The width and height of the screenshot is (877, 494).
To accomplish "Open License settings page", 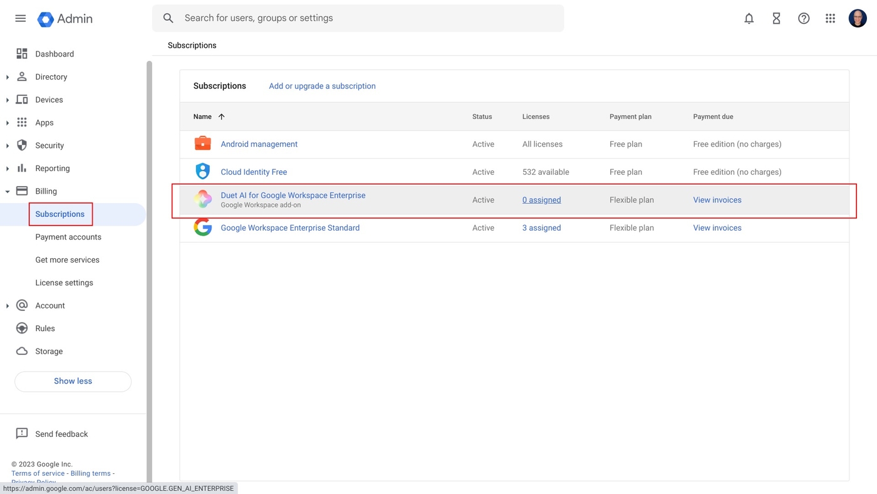I will [64, 283].
